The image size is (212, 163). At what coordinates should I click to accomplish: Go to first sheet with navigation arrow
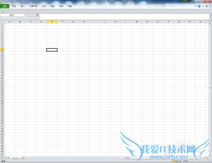pyautogui.click(x=2, y=158)
